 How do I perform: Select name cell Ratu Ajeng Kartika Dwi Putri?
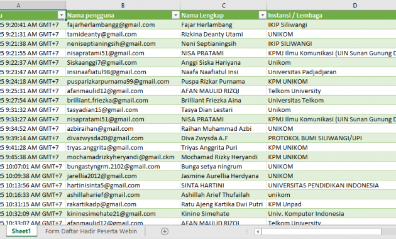tap(224, 204)
